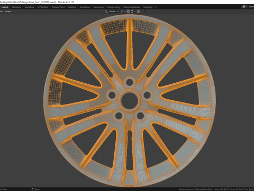The width and height of the screenshot is (254, 191).
Task: Add a new workspace with plus icon
Action: (156, 7)
